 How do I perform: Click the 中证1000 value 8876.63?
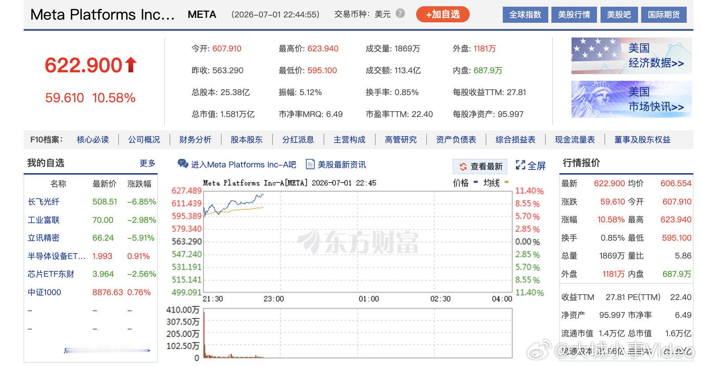[108, 292]
